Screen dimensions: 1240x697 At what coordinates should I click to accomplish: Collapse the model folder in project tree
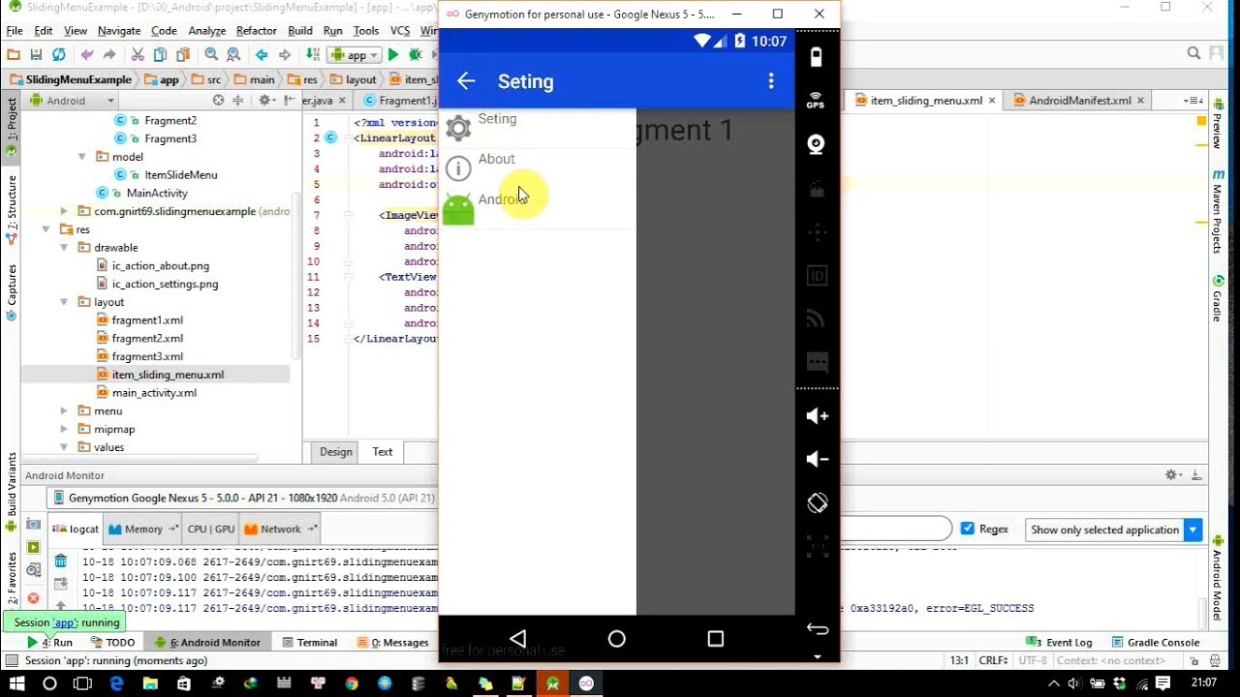click(x=82, y=157)
